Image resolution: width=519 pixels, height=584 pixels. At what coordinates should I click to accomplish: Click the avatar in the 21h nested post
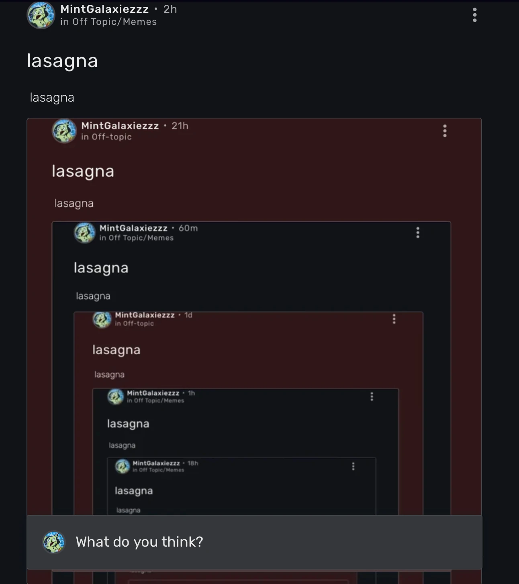(x=64, y=131)
